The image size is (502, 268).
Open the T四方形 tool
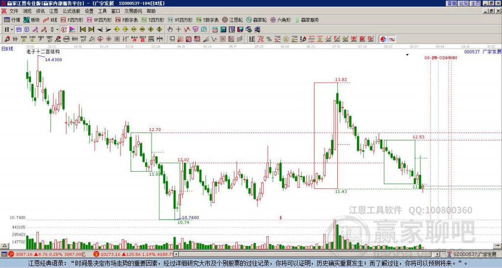152,20
